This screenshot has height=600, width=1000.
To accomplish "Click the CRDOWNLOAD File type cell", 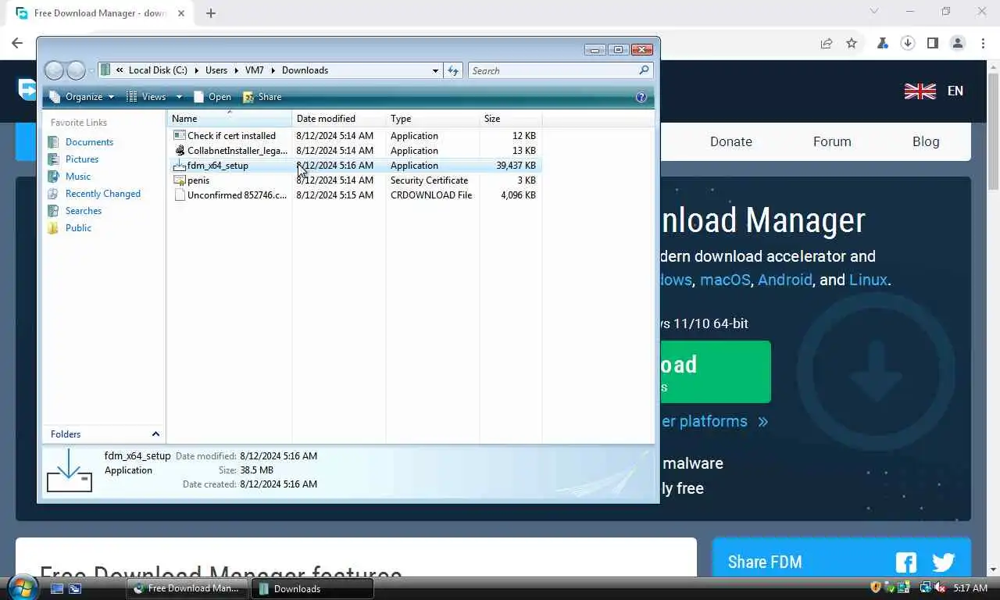I will point(431,195).
